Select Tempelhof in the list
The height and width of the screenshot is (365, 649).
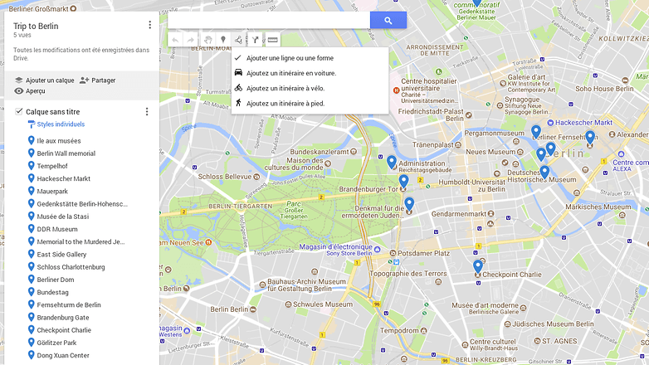coord(51,166)
